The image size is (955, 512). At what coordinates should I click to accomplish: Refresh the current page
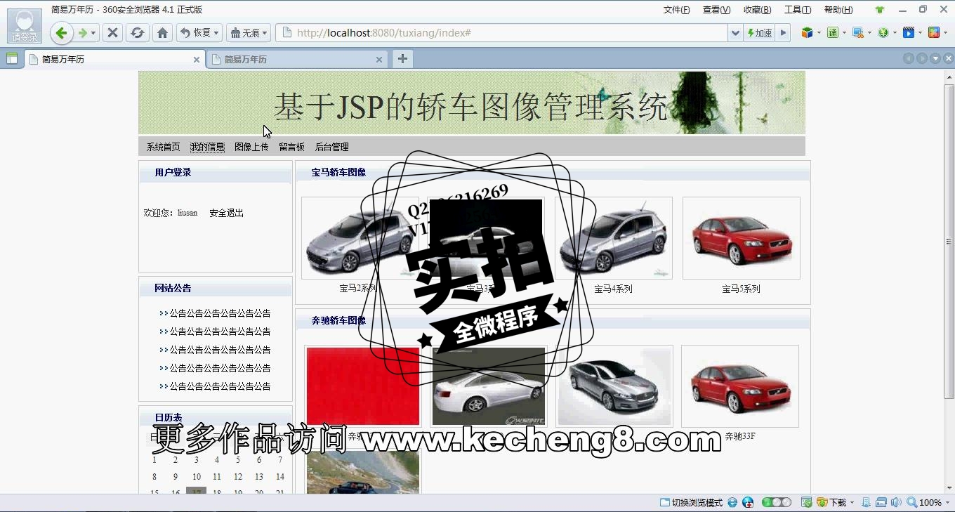(x=138, y=33)
